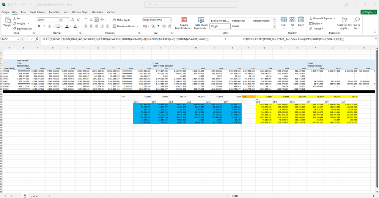
Task: Open the Kopyala dropdown arrow
Action: [x=28, y=23]
